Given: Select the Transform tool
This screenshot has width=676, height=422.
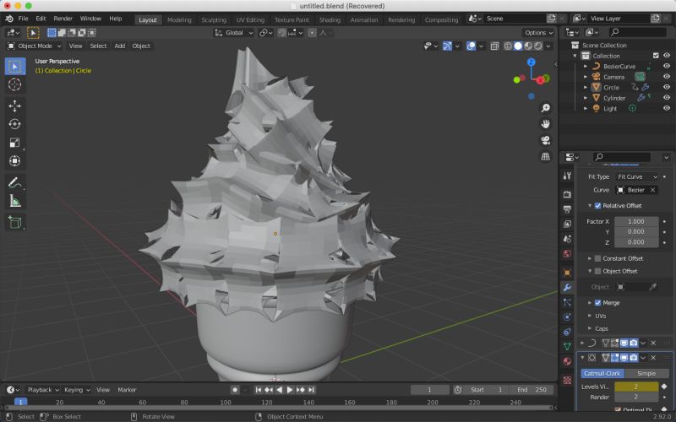Looking at the screenshot, I should (14, 161).
